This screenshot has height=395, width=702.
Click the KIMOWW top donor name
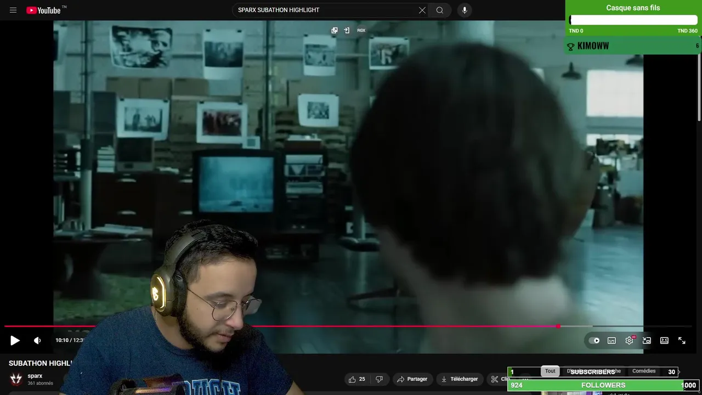[593, 46]
